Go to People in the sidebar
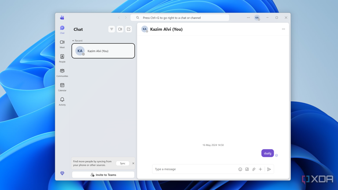Image resolution: width=338 pixels, height=190 pixels. (x=62, y=58)
